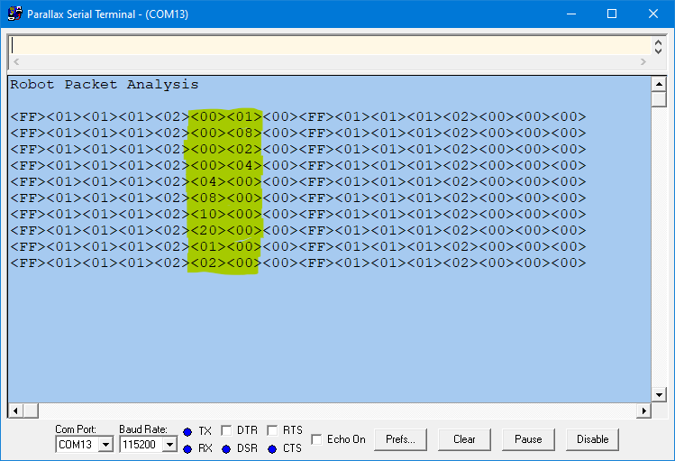Click the output pane scroll-down arrow

click(x=659, y=394)
